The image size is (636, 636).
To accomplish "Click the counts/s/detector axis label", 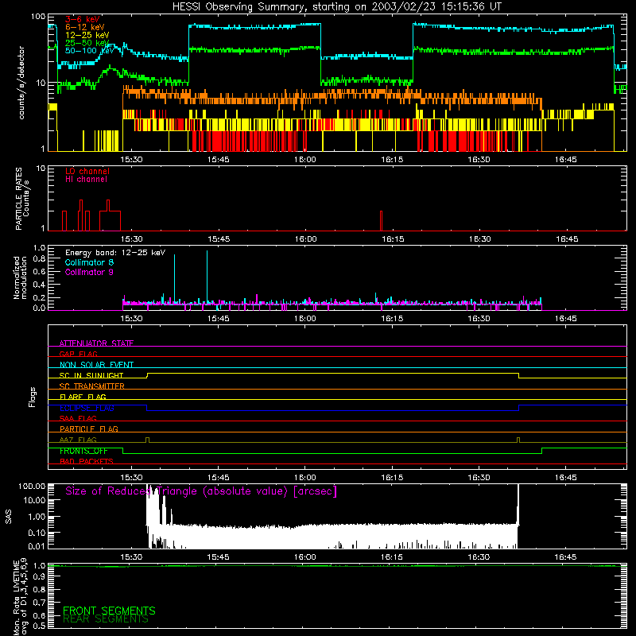I will (x=21, y=83).
